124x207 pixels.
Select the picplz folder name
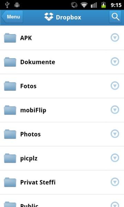(x=29, y=158)
